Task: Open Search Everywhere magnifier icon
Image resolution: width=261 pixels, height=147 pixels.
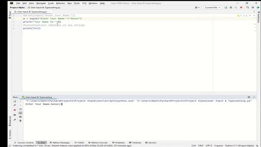Action: pos(248,7)
